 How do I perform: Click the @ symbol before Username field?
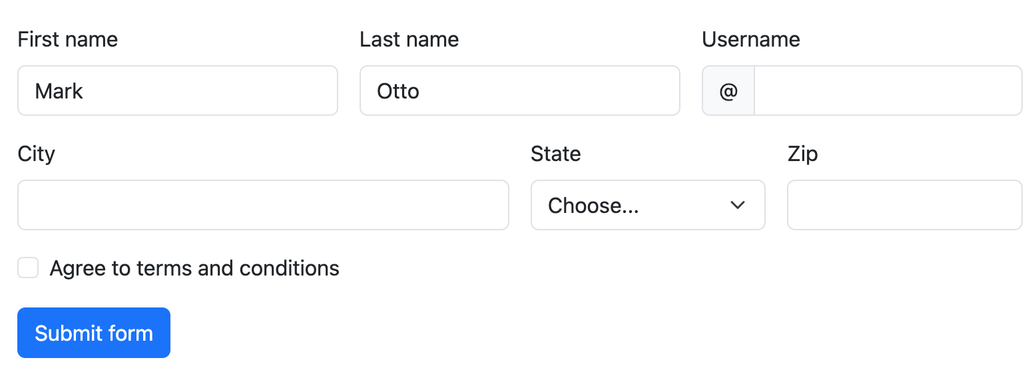tap(728, 91)
